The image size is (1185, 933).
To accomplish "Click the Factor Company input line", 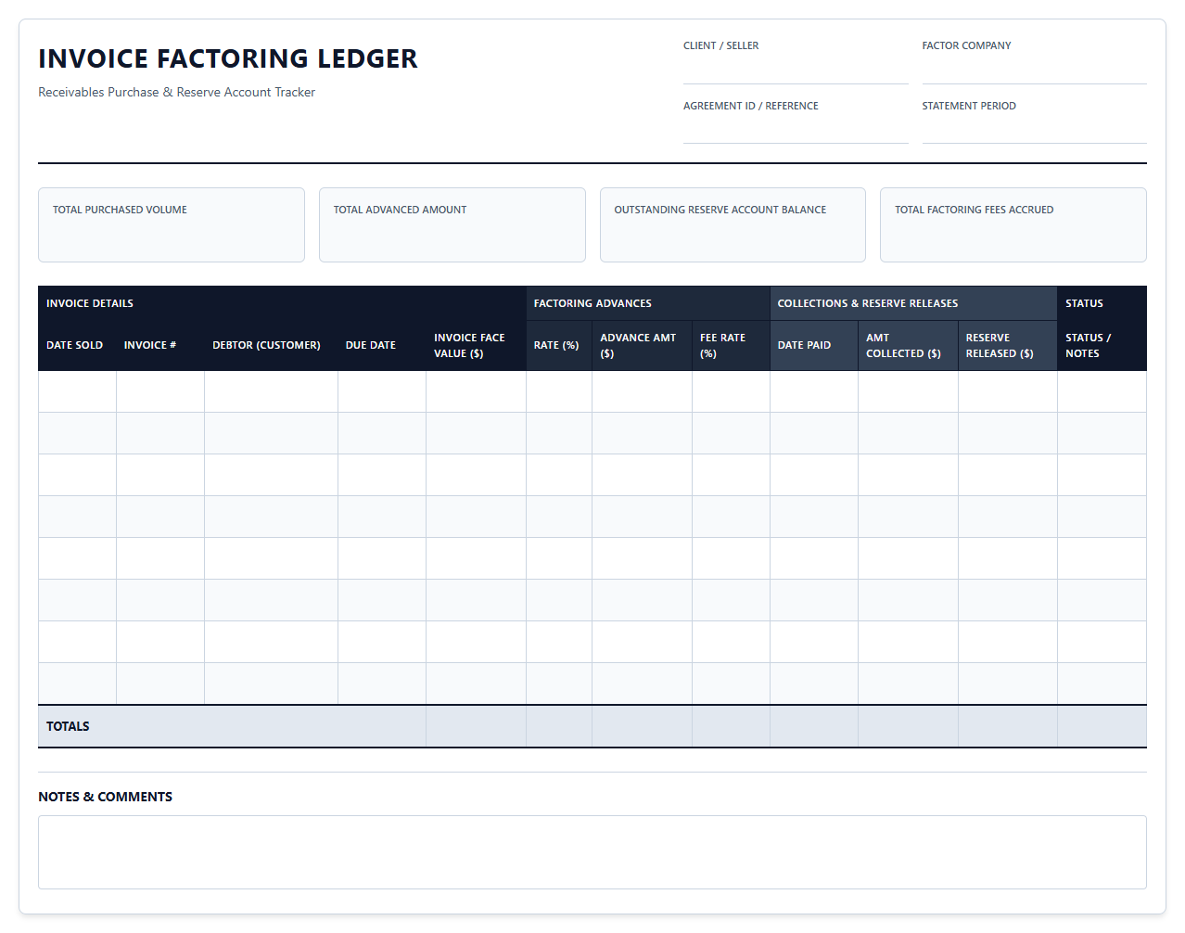I will 1034,70.
